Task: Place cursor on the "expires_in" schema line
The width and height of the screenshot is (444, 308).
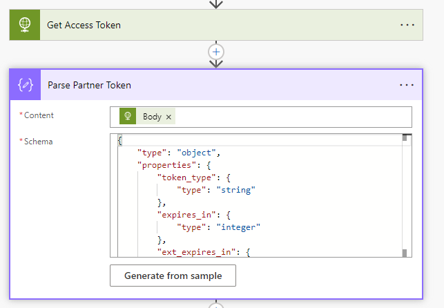Action: coord(183,215)
